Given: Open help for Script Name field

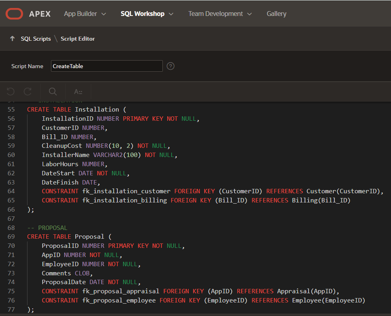Looking at the screenshot, I should [170, 66].
